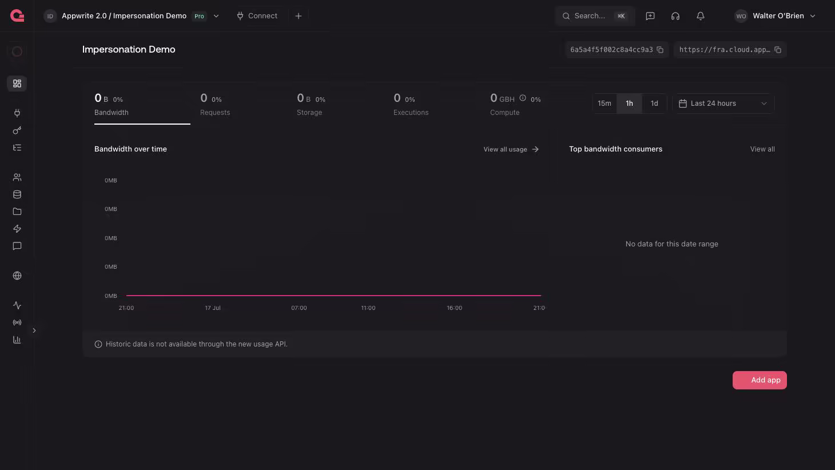Click the WO user avatar
The image size is (835, 470).
741,16
